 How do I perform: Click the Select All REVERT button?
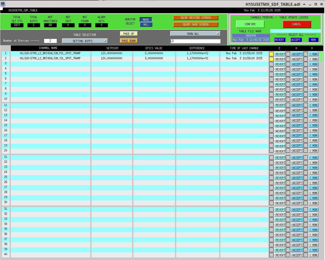280,40
